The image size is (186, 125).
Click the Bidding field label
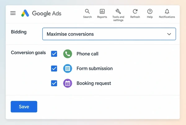pos(19,32)
